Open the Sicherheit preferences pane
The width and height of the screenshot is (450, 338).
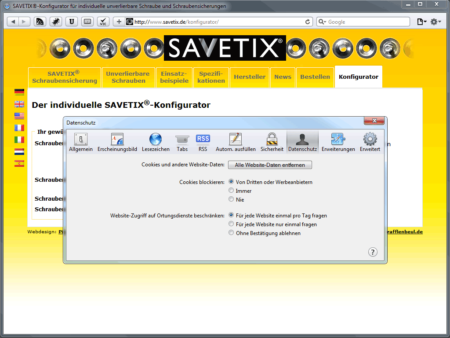272,142
